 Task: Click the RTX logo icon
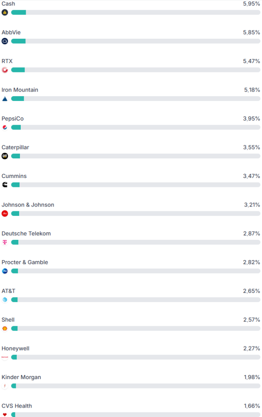tap(5, 70)
